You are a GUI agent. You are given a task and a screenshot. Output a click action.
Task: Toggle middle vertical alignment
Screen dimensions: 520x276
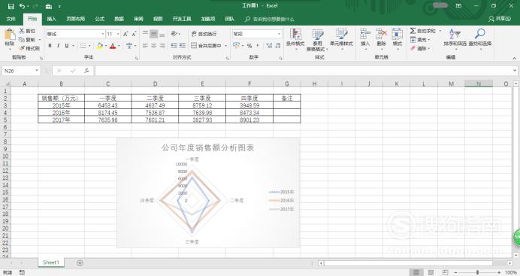(x=153, y=34)
